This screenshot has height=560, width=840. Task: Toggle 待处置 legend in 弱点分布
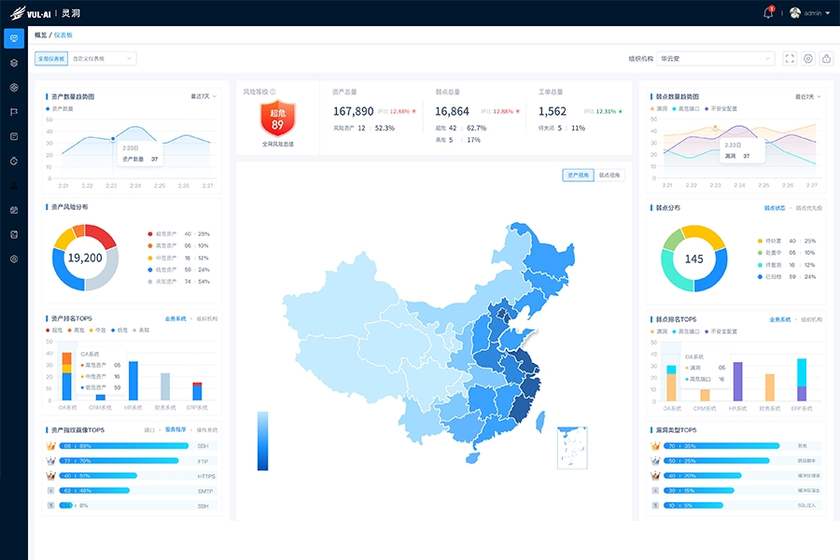tap(769, 241)
